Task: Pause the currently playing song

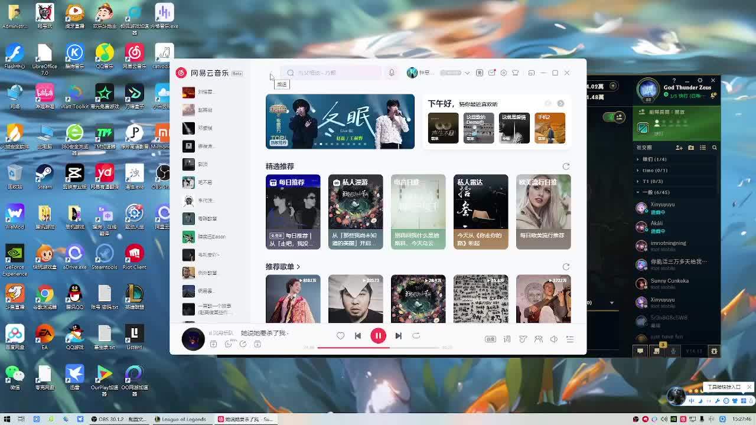Action: (x=378, y=336)
